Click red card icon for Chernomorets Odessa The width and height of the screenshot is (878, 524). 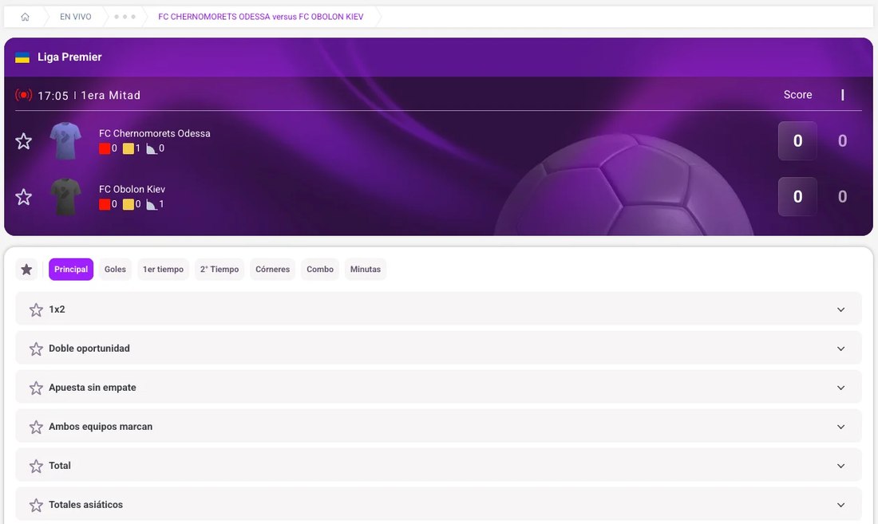click(105, 149)
